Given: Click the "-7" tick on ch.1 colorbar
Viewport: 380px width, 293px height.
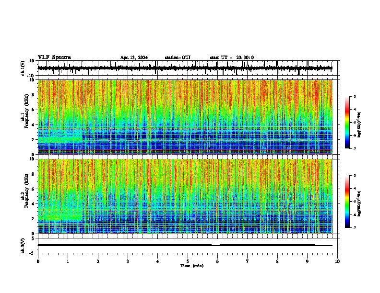Looking at the screenshot, I should tap(354, 148).
